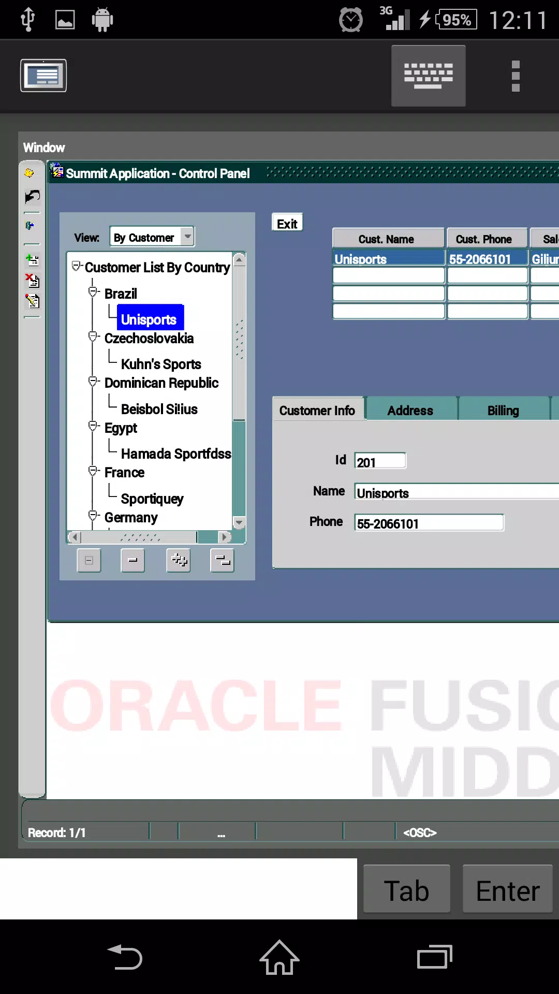
Task: Switch to the Address tab
Action: click(x=411, y=410)
